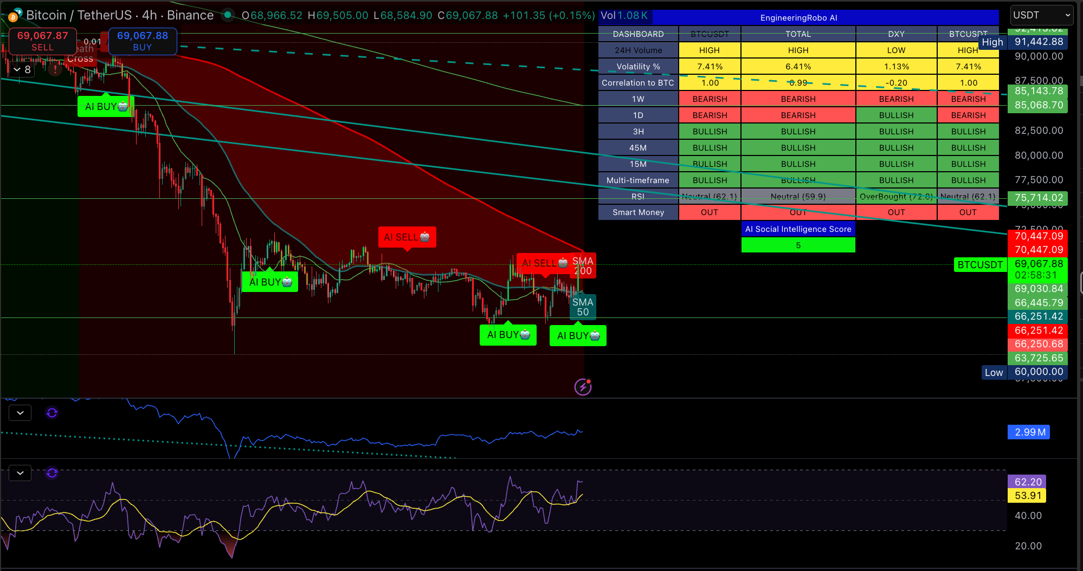Click the 0.01 spread value
This screenshot has width=1083, height=571.
(x=92, y=41)
